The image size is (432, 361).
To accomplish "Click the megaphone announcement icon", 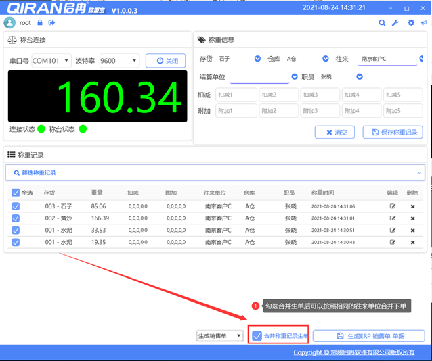I will pos(423,23).
